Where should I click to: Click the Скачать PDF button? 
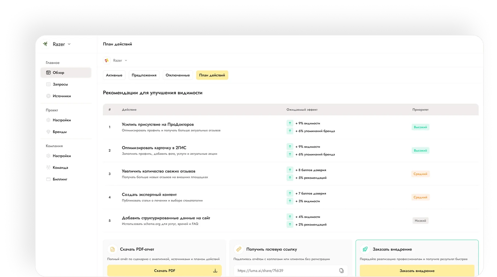[x=164, y=271]
